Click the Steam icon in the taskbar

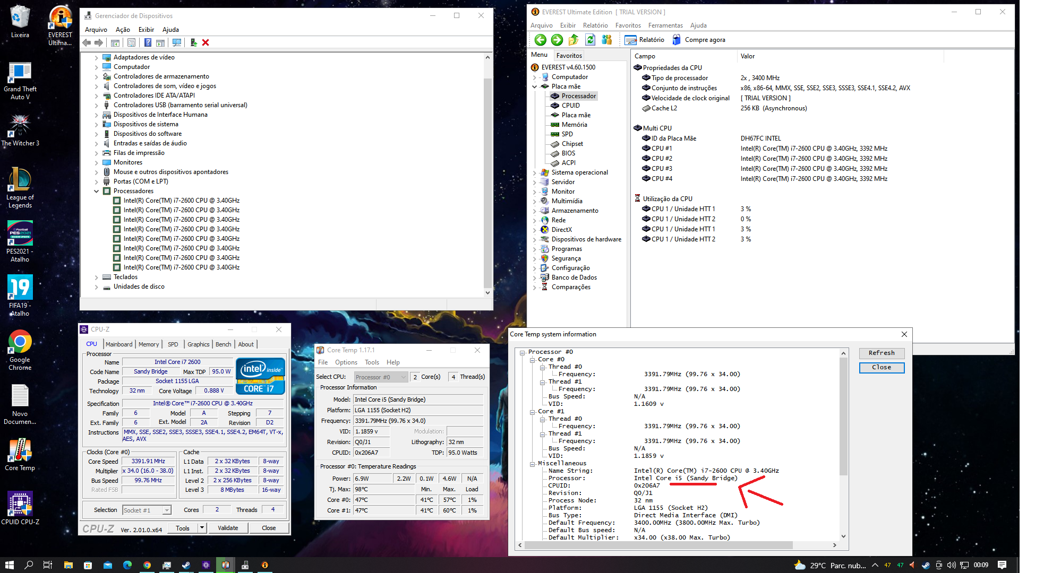tap(186, 565)
